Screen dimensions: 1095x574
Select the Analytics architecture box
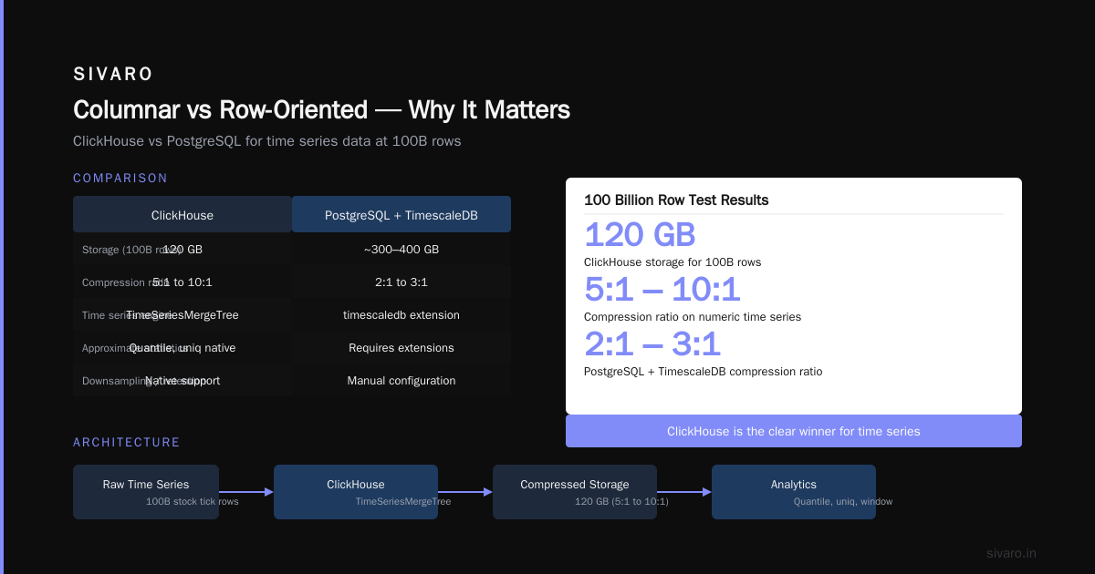coord(794,492)
